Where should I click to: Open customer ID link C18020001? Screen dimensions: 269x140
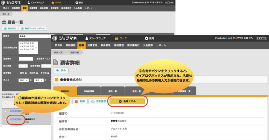(x=16, y=111)
